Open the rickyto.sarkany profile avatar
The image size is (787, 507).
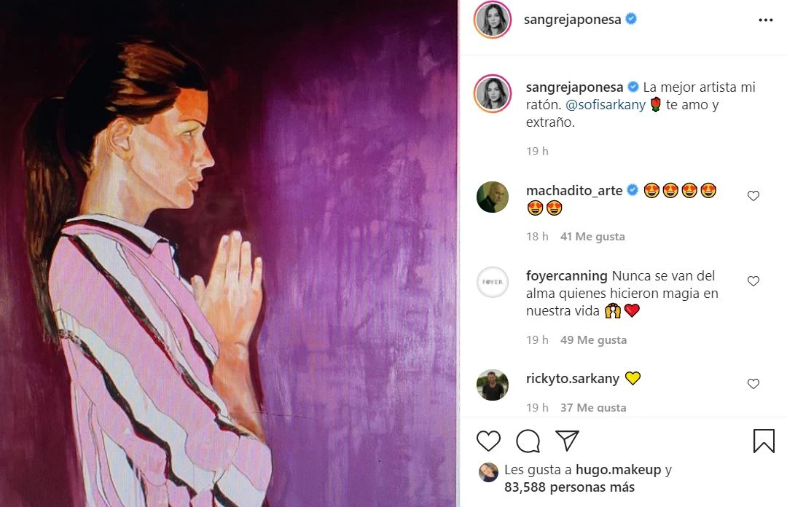pos(493,385)
